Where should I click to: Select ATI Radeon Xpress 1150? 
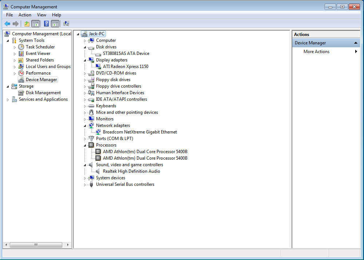[126, 67]
